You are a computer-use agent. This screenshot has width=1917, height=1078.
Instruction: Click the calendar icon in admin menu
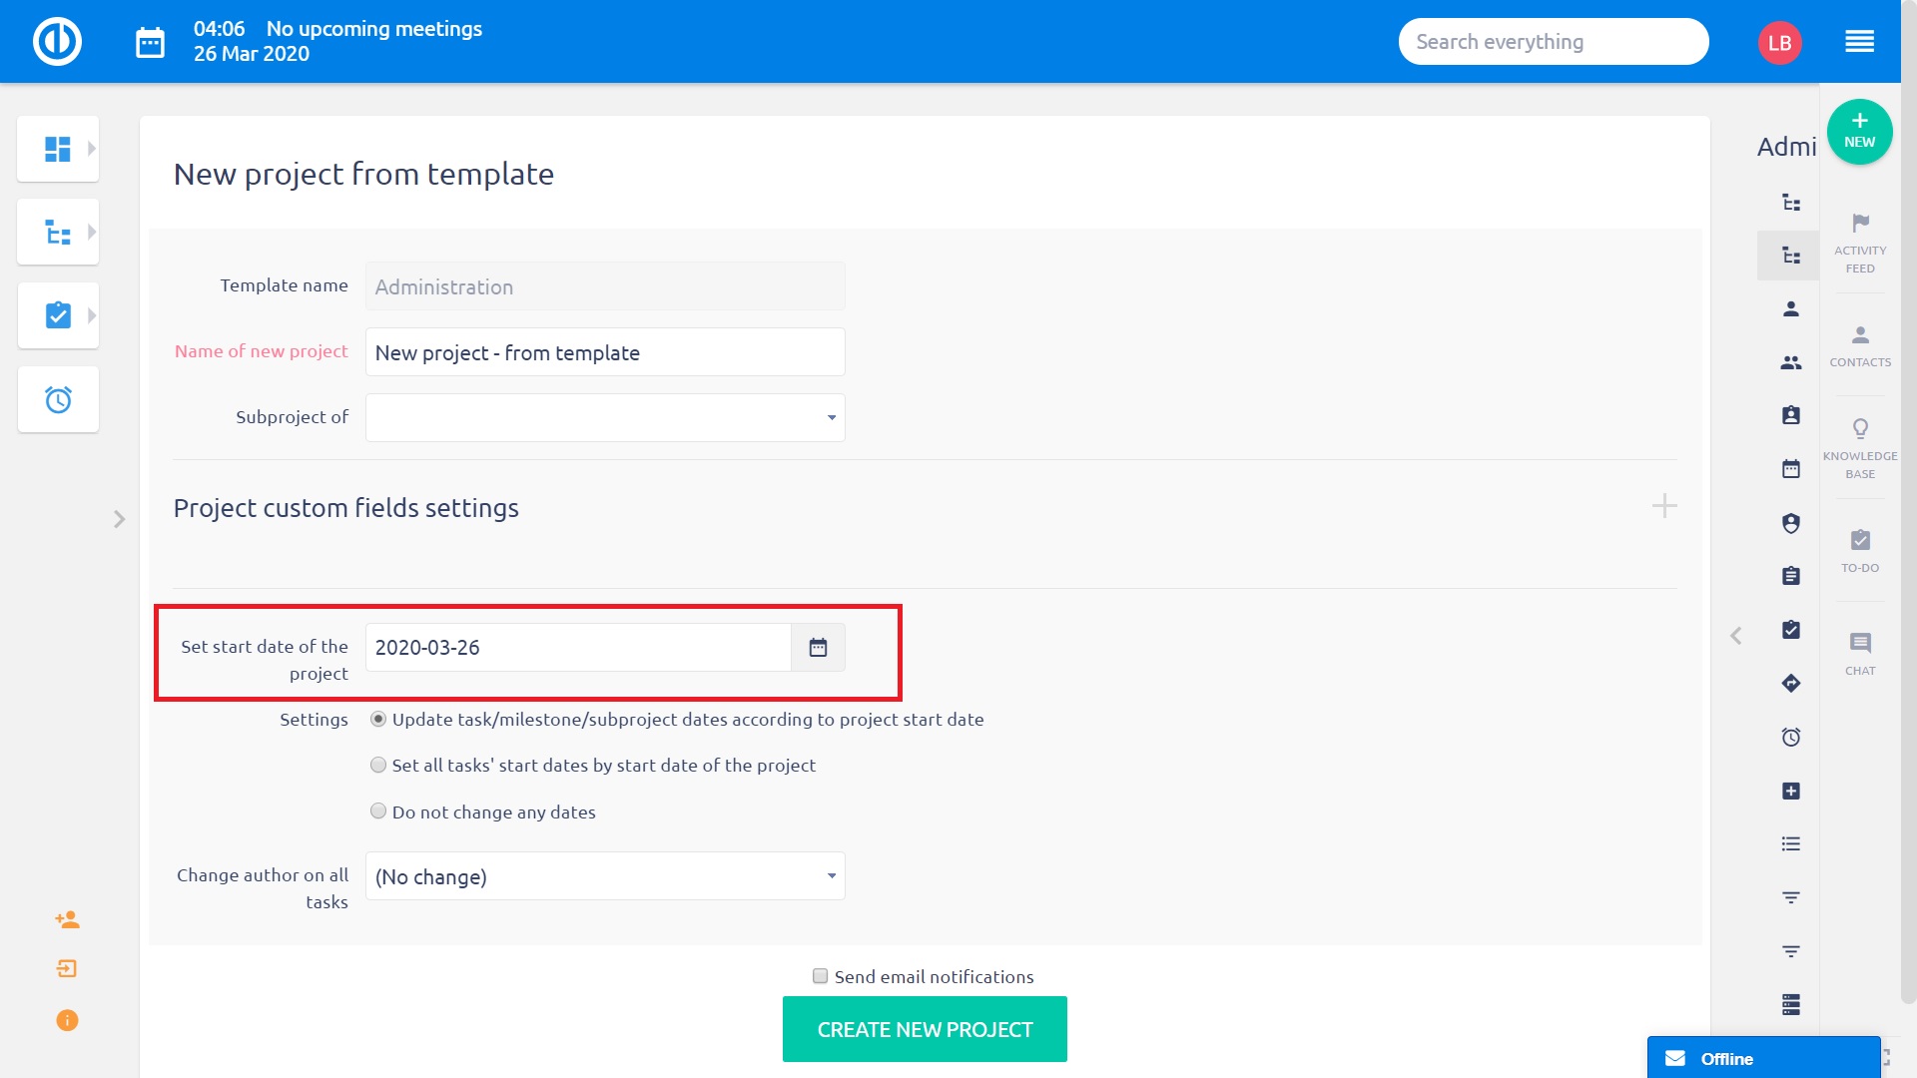(x=1791, y=469)
